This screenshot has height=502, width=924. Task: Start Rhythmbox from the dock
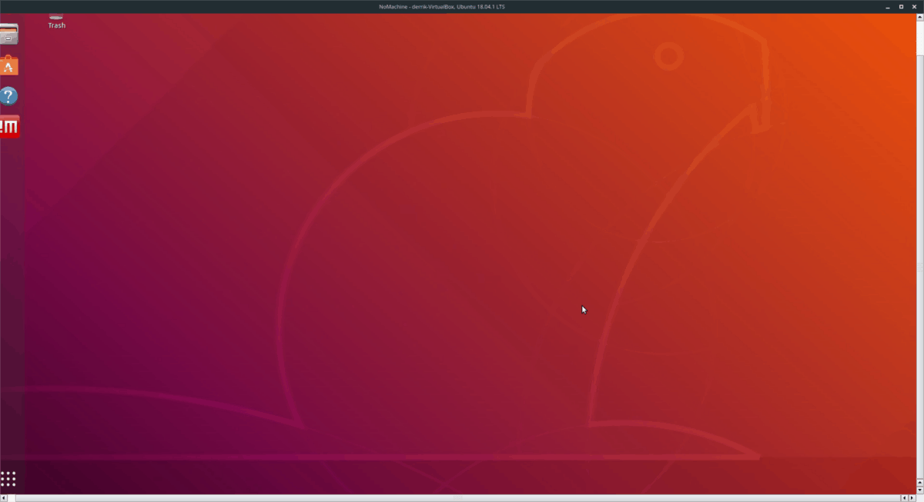click(x=9, y=125)
